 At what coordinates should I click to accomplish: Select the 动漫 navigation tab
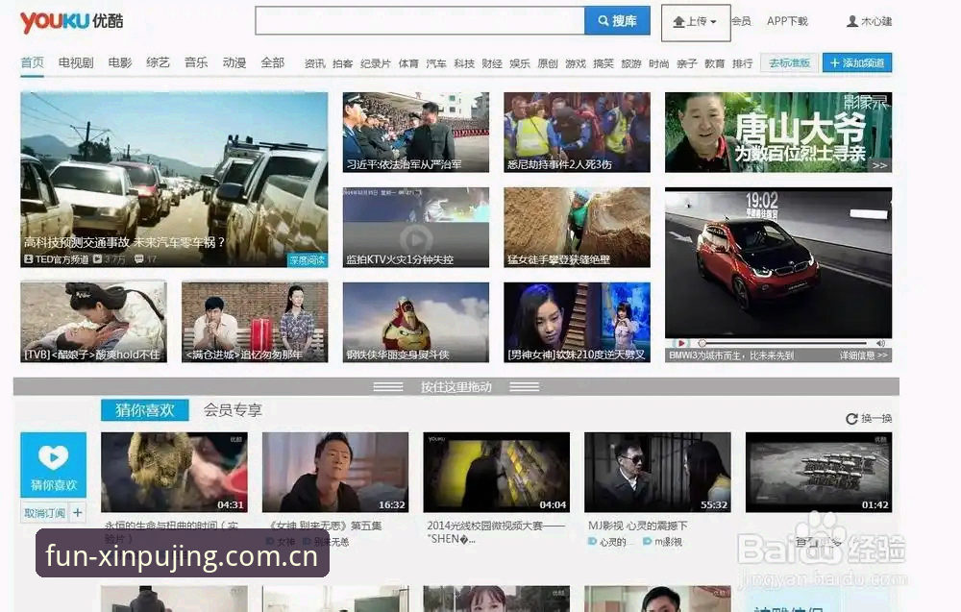coord(234,62)
